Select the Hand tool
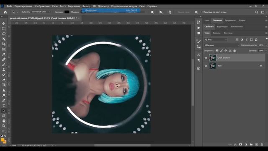This screenshot has height=151, width=268. coord(4,121)
